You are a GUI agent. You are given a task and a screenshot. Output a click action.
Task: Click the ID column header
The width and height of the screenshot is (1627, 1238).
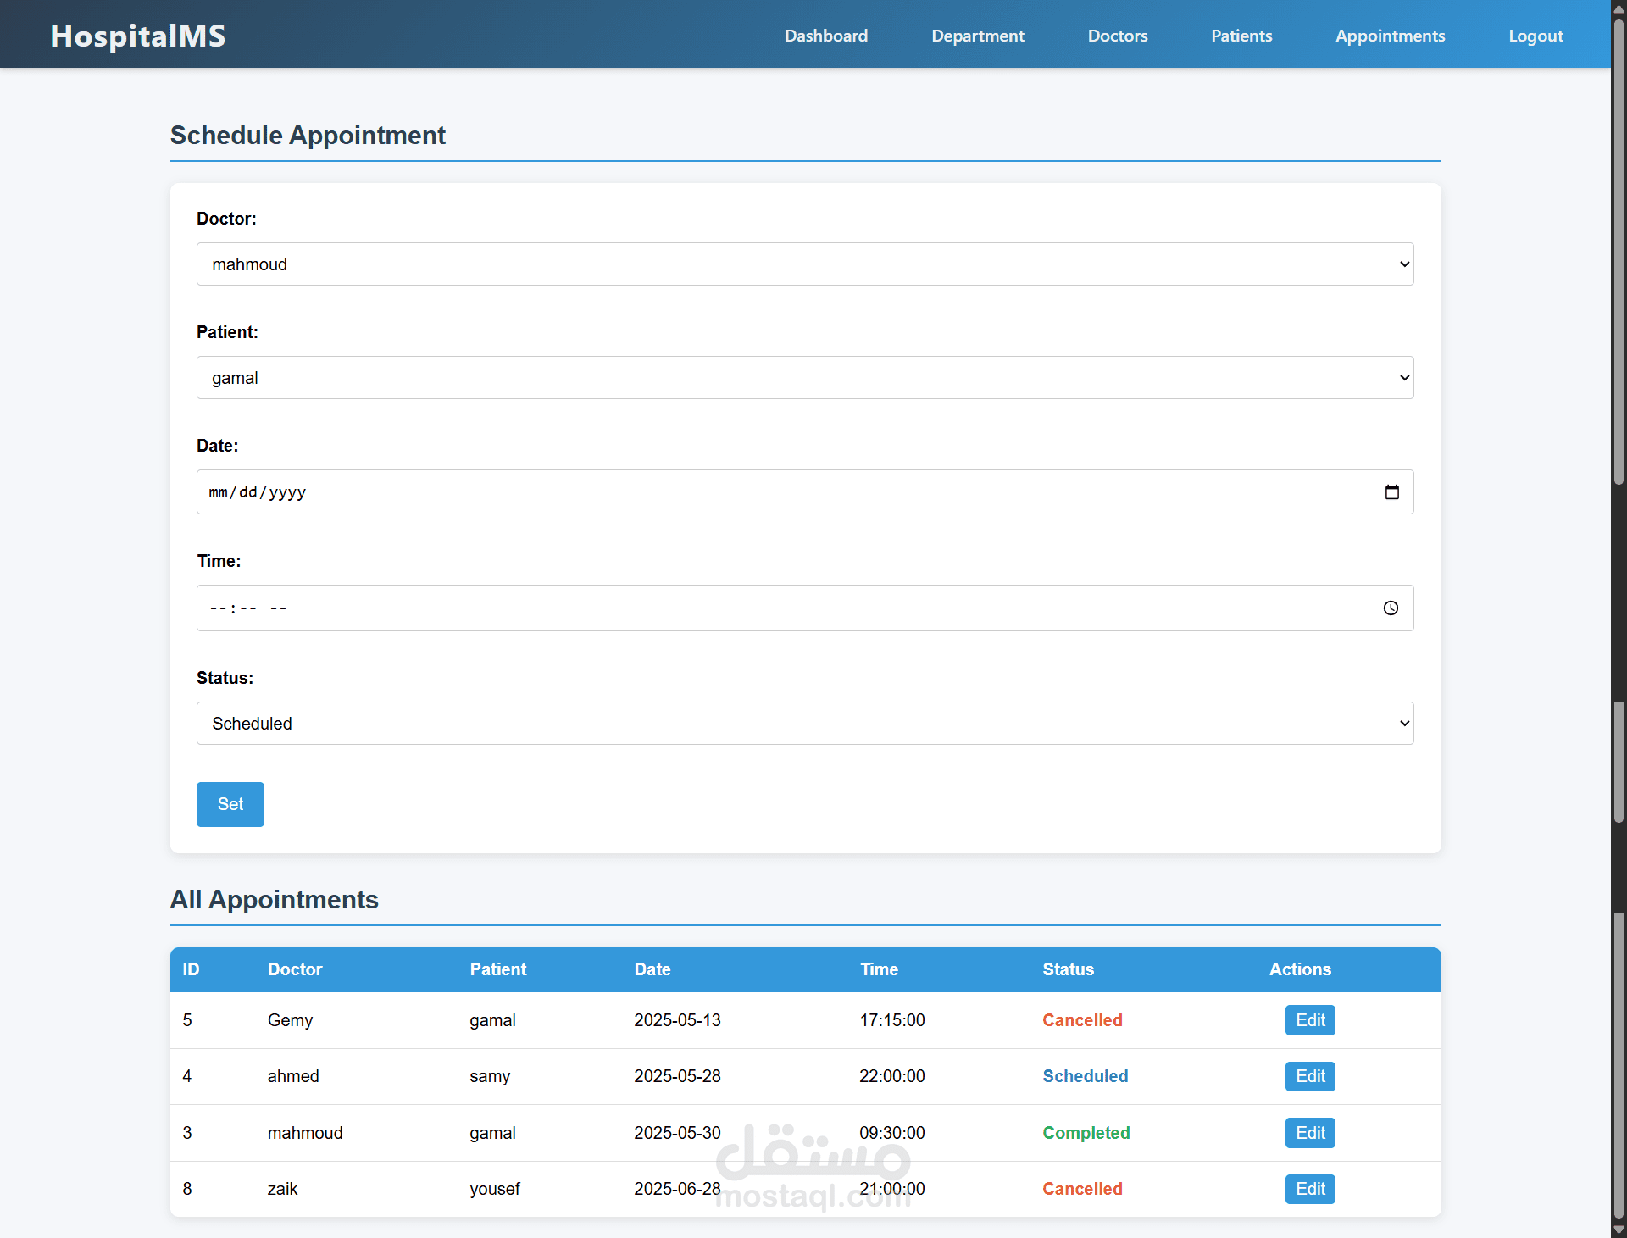coord(191,969)
